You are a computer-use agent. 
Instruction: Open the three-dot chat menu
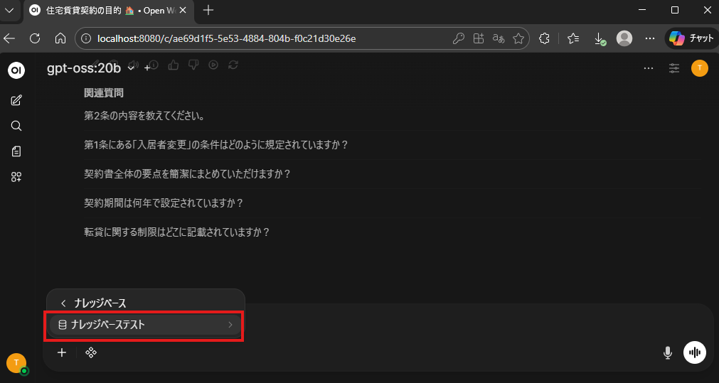tap(648, 68)
